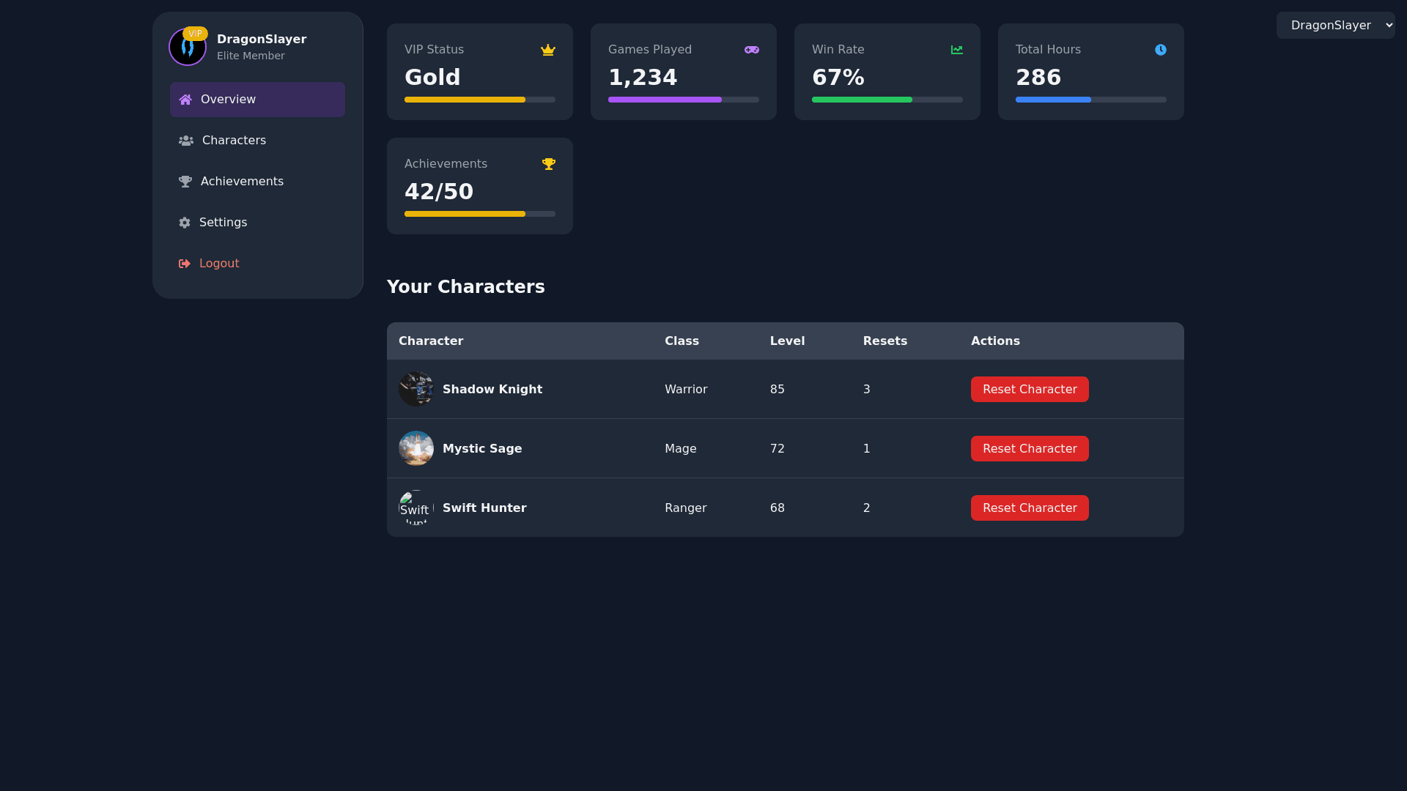The image size is (1407, 791).
Task: Click the Games Played purple progress bar
Action: [665, 100]
